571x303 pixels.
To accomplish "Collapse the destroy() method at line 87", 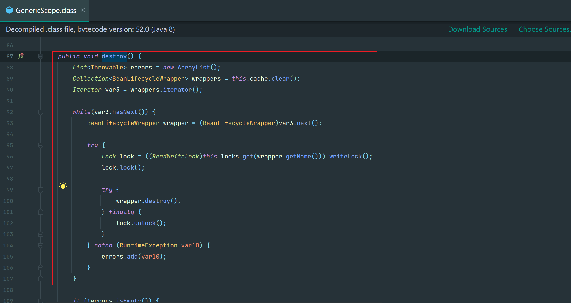I will [41, 56].
